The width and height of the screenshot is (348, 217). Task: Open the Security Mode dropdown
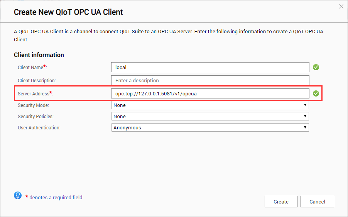coord(210,105)
